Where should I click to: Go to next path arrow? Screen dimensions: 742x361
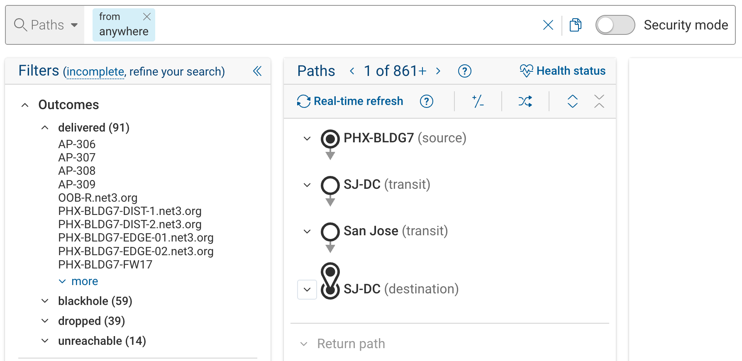click(438, 71)
